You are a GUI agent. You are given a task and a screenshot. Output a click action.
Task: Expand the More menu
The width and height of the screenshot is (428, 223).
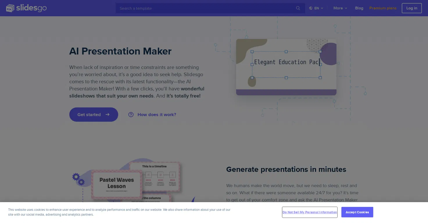click(340, 8)
